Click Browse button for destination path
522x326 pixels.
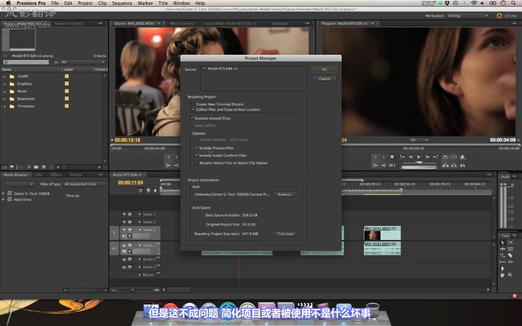click(x=285, y=194)
